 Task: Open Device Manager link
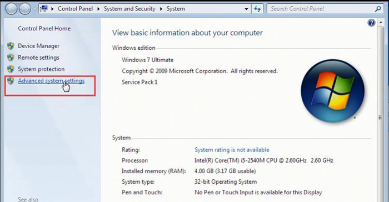[38, 46]
